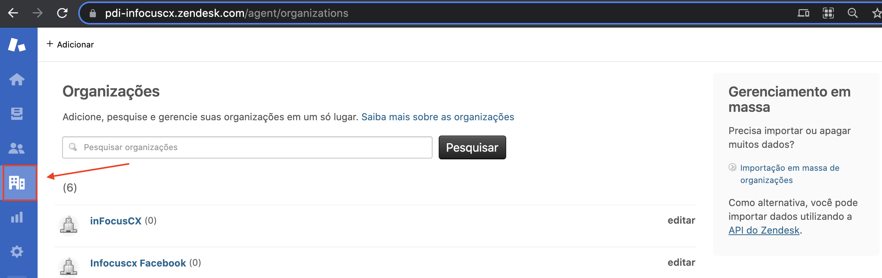Go back with browser back arrow
Image resolution: width=882 pixels, height=278 pixels.
tap(13, 13)
